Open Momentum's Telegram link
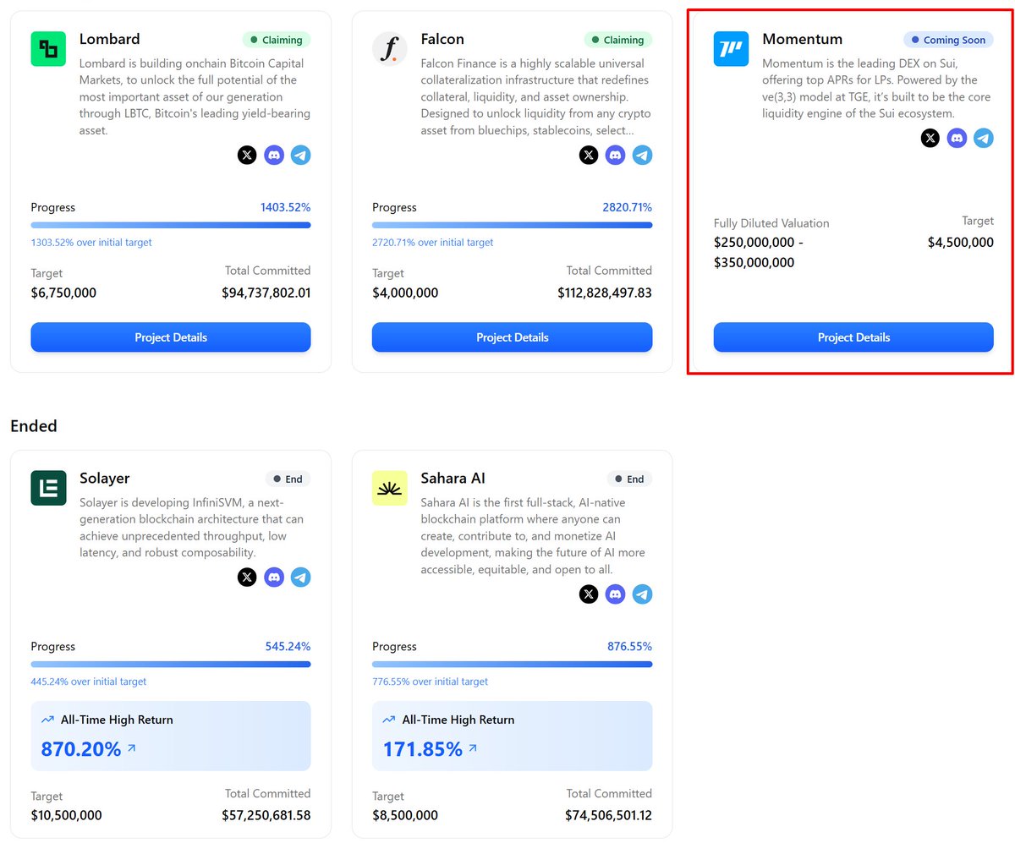Viewport: 1015px width, 865px height. click(x=984, y=138)
